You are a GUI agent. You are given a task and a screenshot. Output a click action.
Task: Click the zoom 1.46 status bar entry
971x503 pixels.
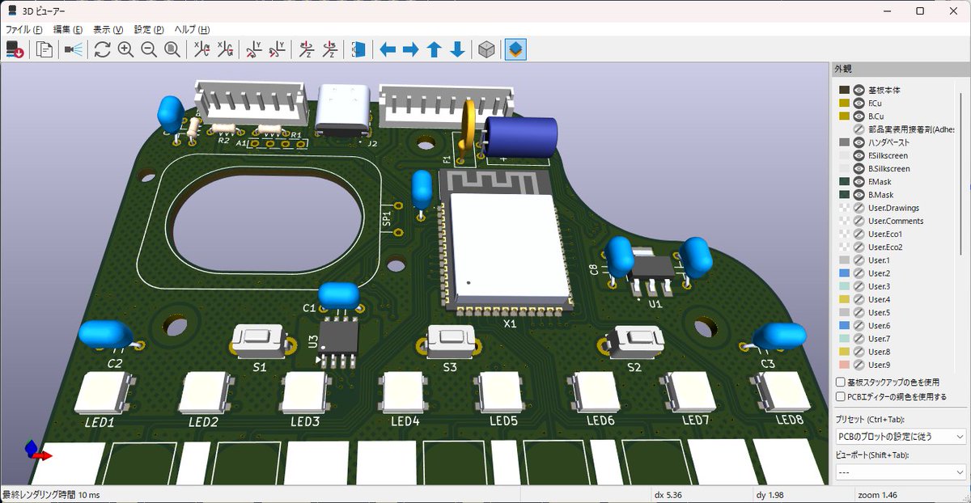(877, 493)
